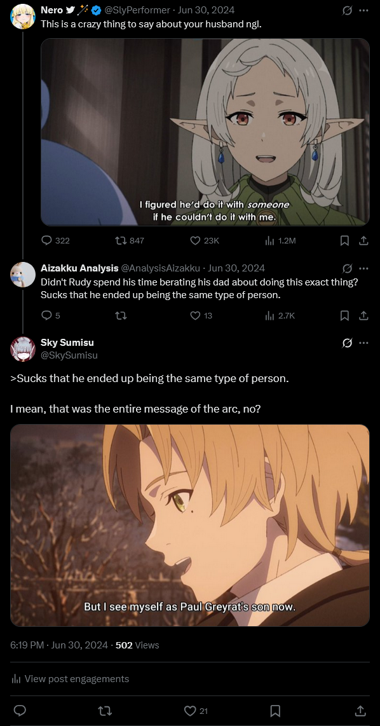Share Nero's post via share icon

(x=364, y=240)
